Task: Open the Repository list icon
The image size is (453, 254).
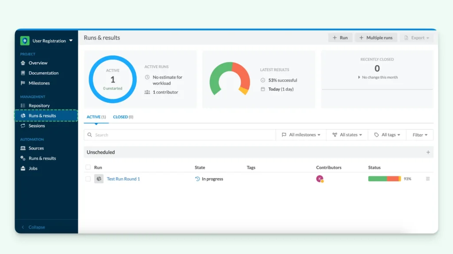Action: coord(23,105)
